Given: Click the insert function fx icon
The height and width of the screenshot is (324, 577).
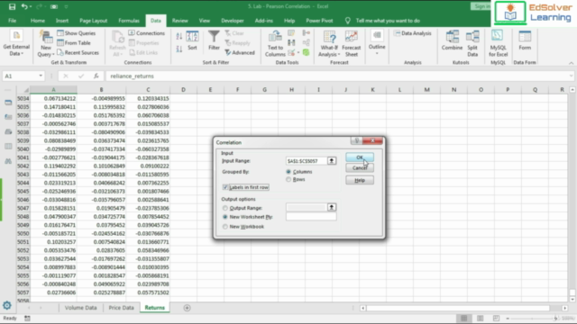Looking at the screenshot, I should click(x=96, y=76).
